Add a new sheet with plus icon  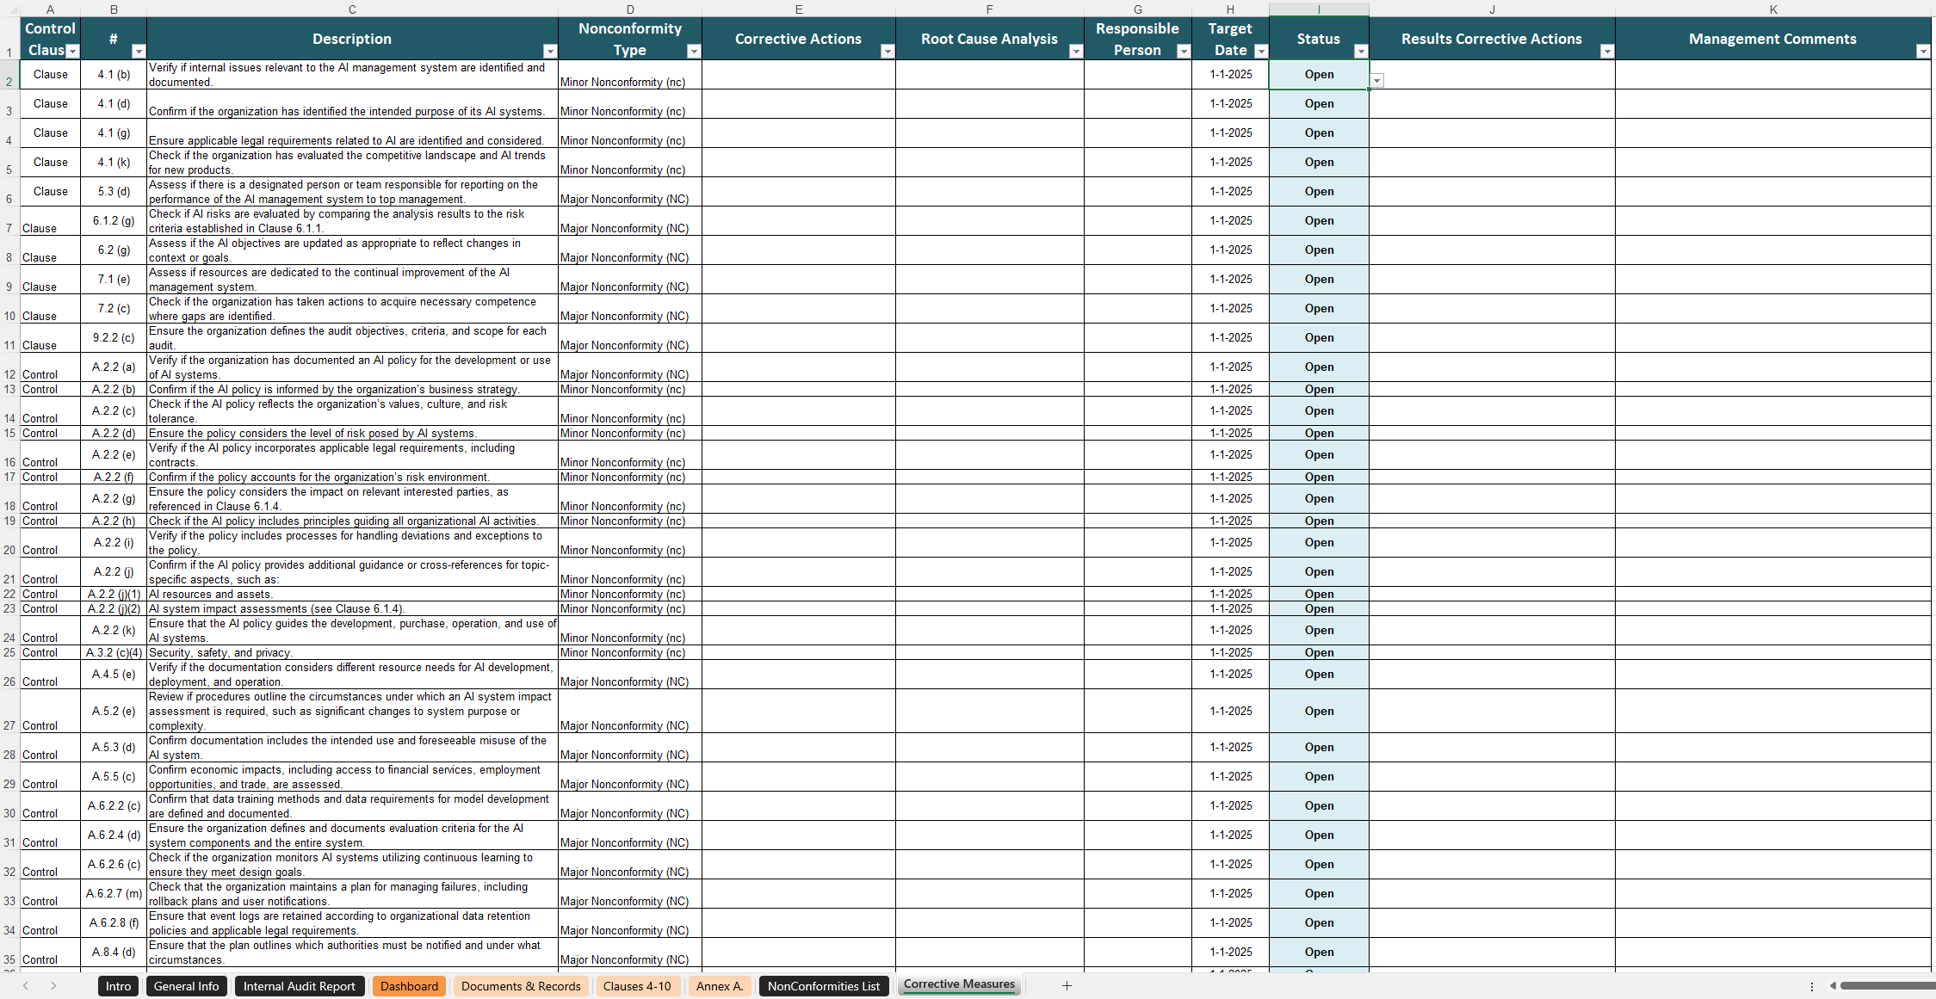point(1067,986)
